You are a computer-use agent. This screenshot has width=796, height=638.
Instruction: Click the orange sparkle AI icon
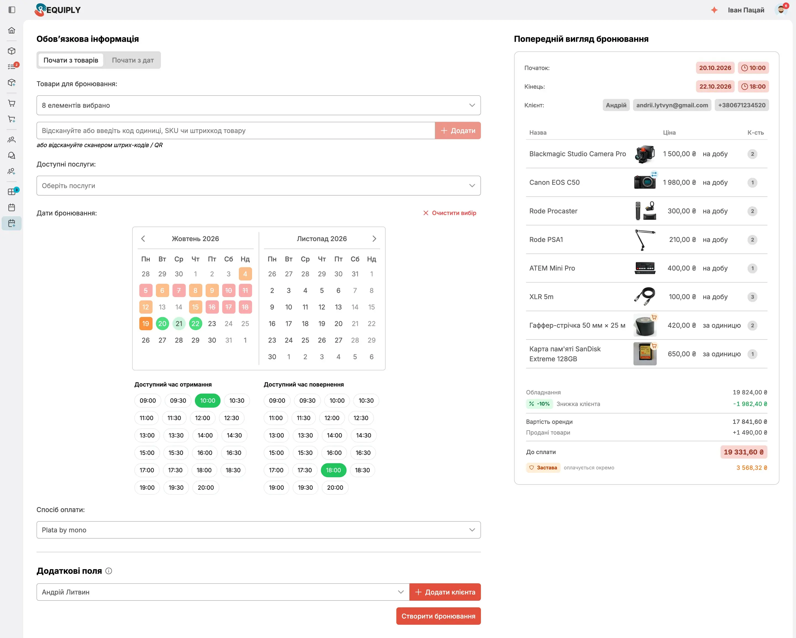coord(714,10)
